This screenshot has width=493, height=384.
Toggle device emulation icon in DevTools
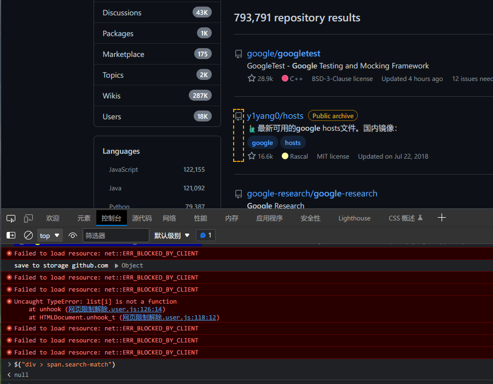tap(28, 218)
